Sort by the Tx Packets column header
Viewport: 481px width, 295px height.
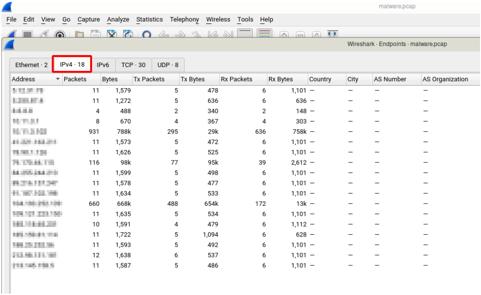point(155,79)
